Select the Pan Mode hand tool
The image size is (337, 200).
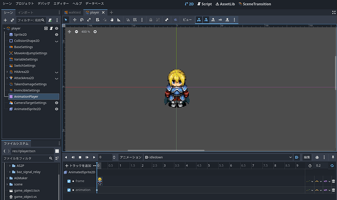[x=112, y=20]
